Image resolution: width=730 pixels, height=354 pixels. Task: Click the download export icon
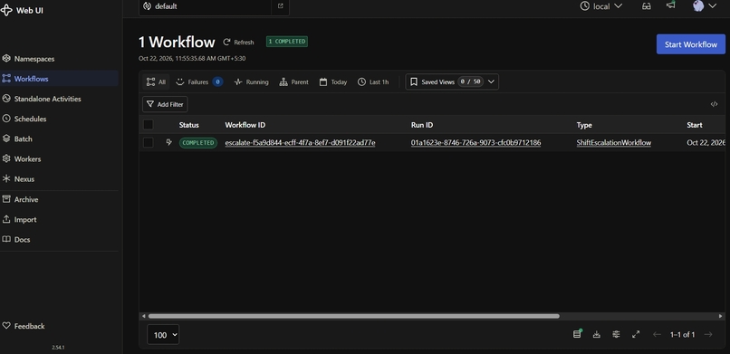(x=596, y=334)
